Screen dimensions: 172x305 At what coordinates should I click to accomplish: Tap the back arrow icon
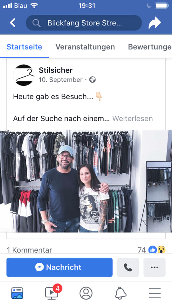pyautogui.click(x=13, y=23)
